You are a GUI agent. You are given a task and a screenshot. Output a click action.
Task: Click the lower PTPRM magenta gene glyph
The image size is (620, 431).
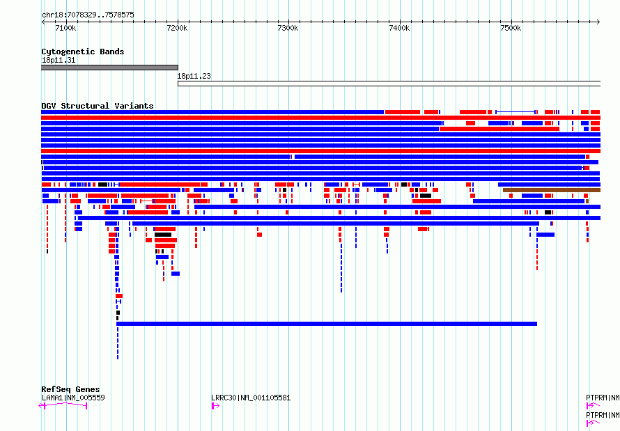593,423
